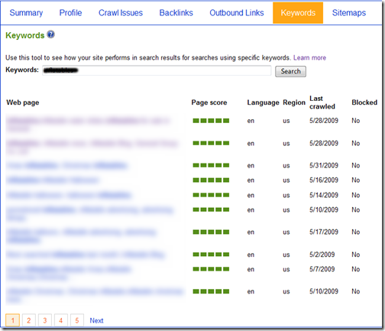Image resolution: width=385 pixels, height=331 pixels.
Task: Click 'No' blocked value in 5/14/2009 row
Action: tap(356, 195)
